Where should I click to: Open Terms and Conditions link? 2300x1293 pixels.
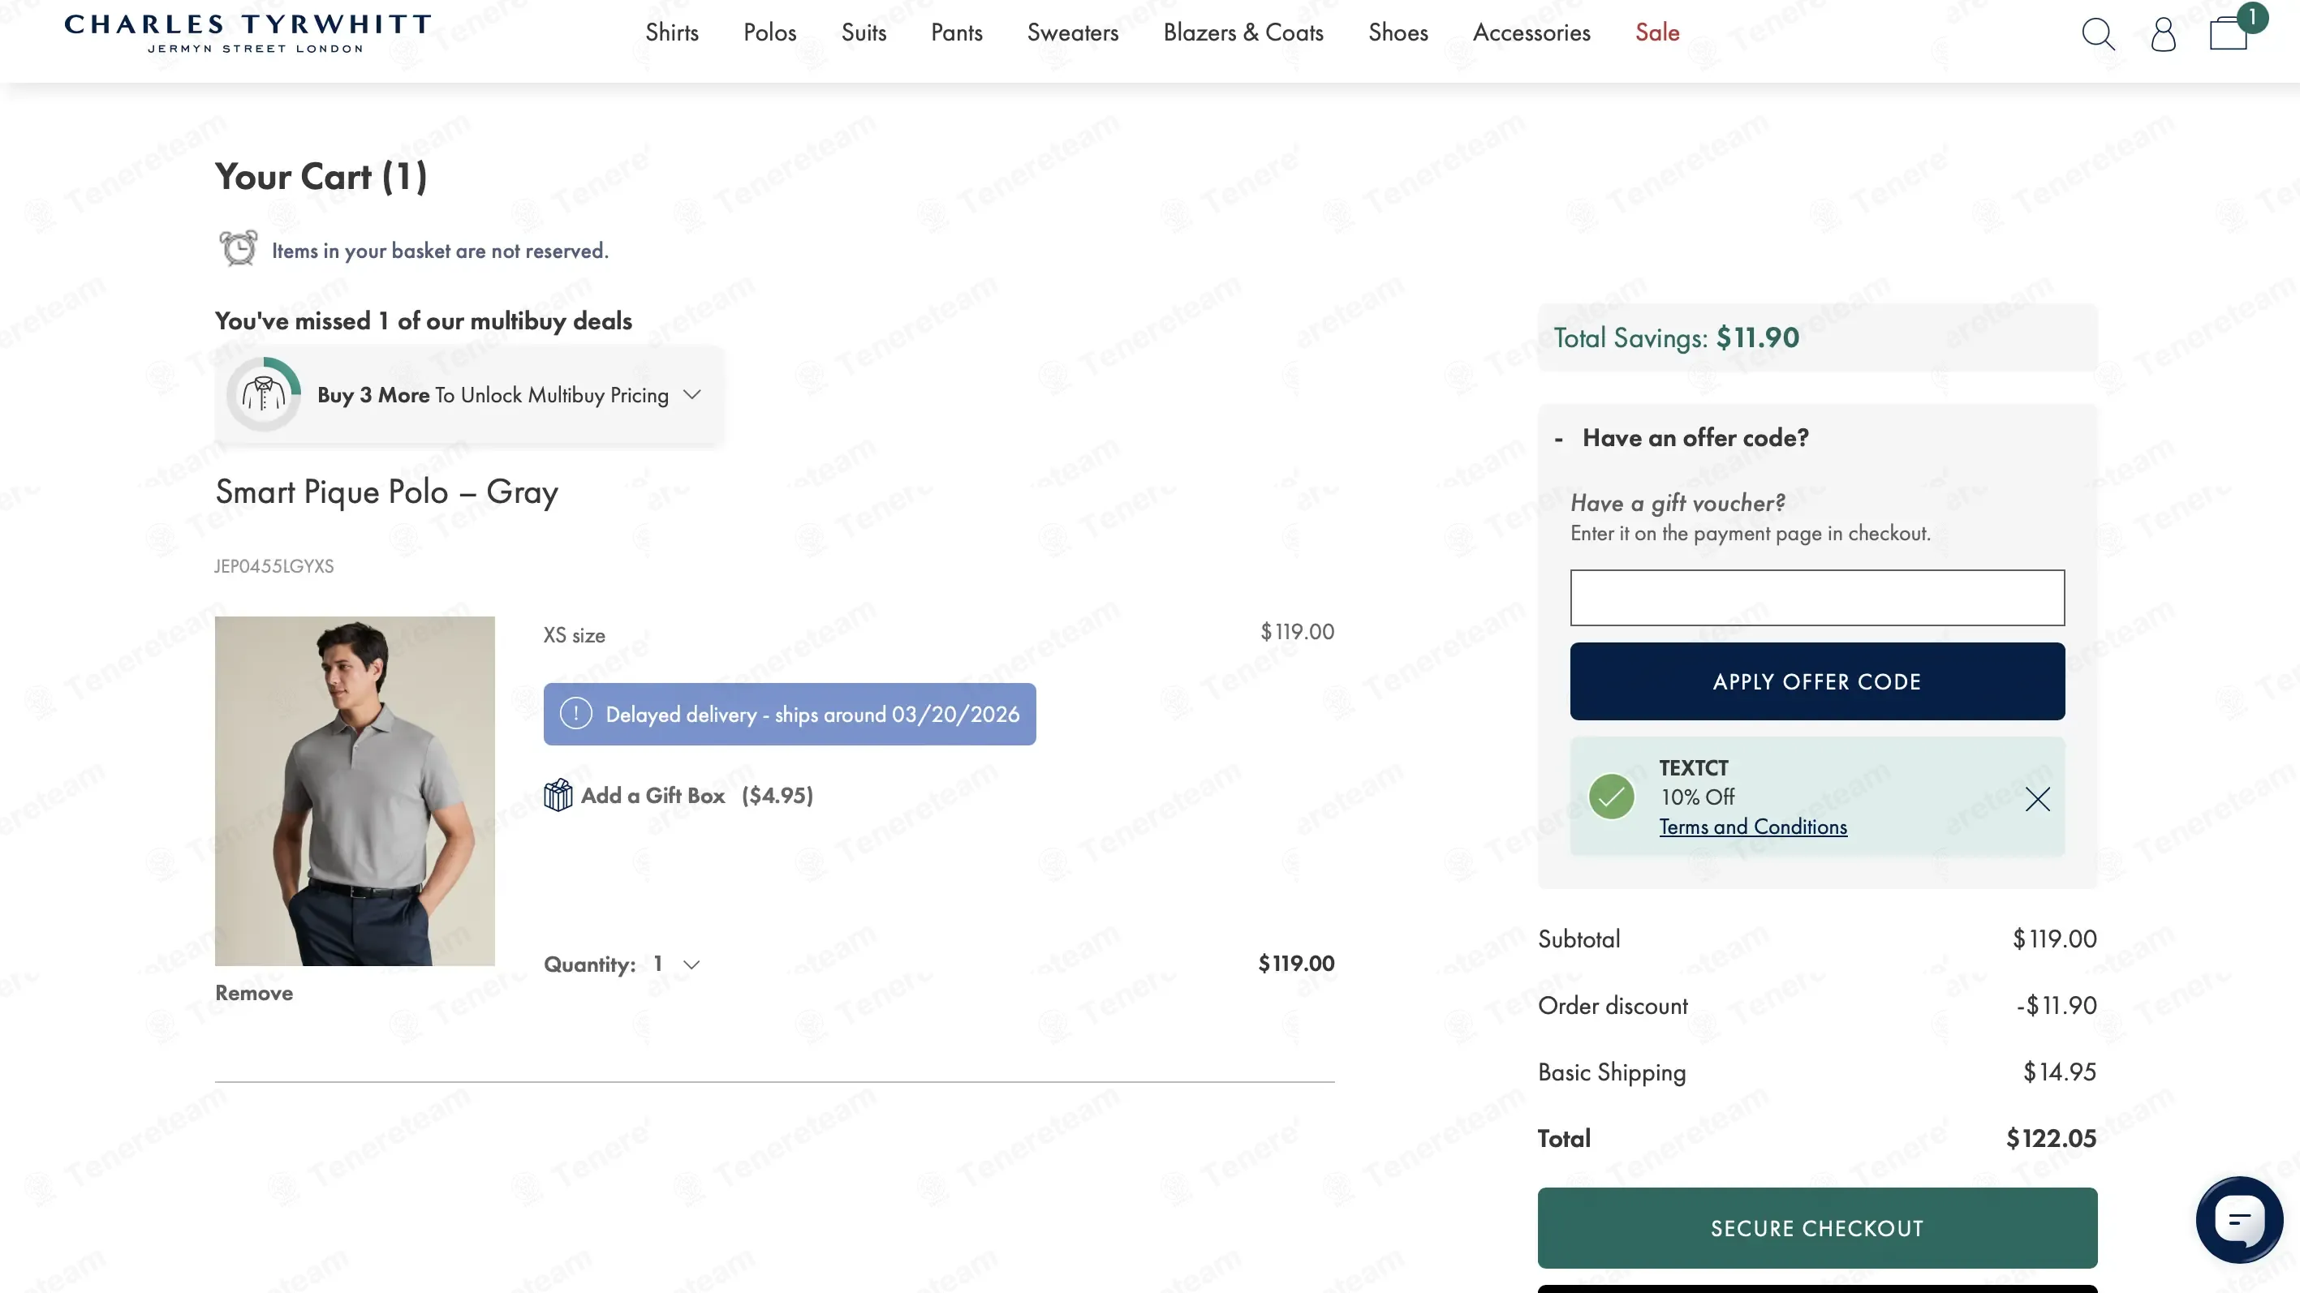tap(1753, 827)
